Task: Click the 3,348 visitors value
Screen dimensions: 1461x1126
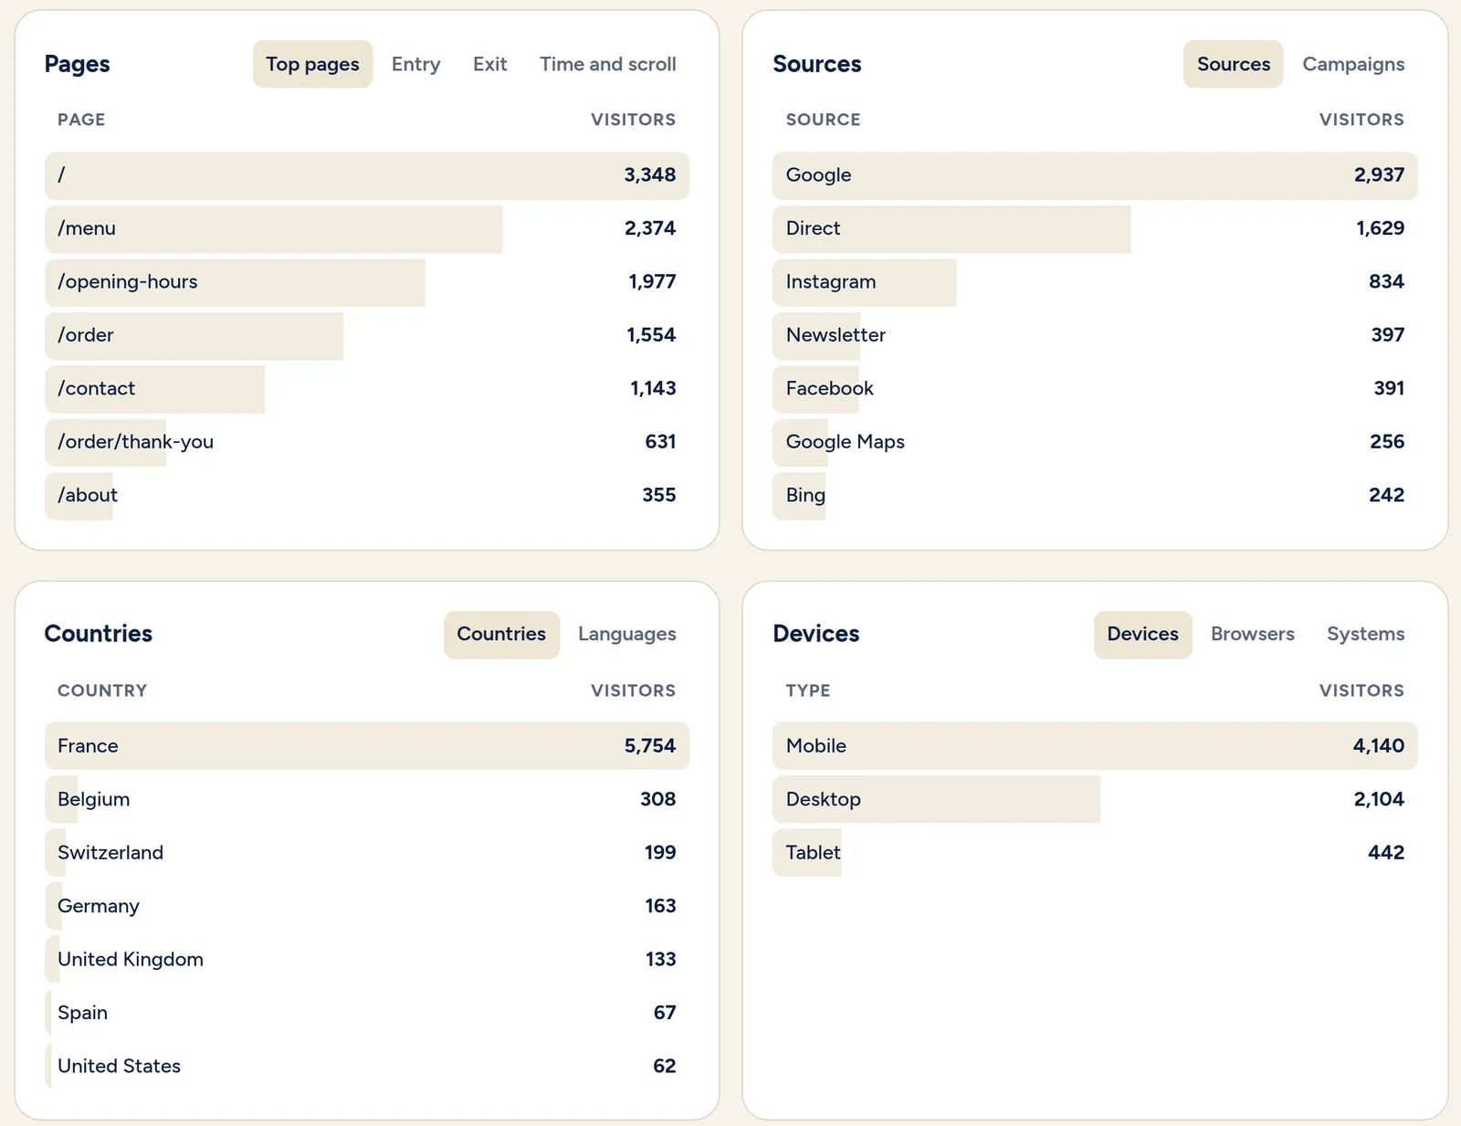Action: point(649,175)
